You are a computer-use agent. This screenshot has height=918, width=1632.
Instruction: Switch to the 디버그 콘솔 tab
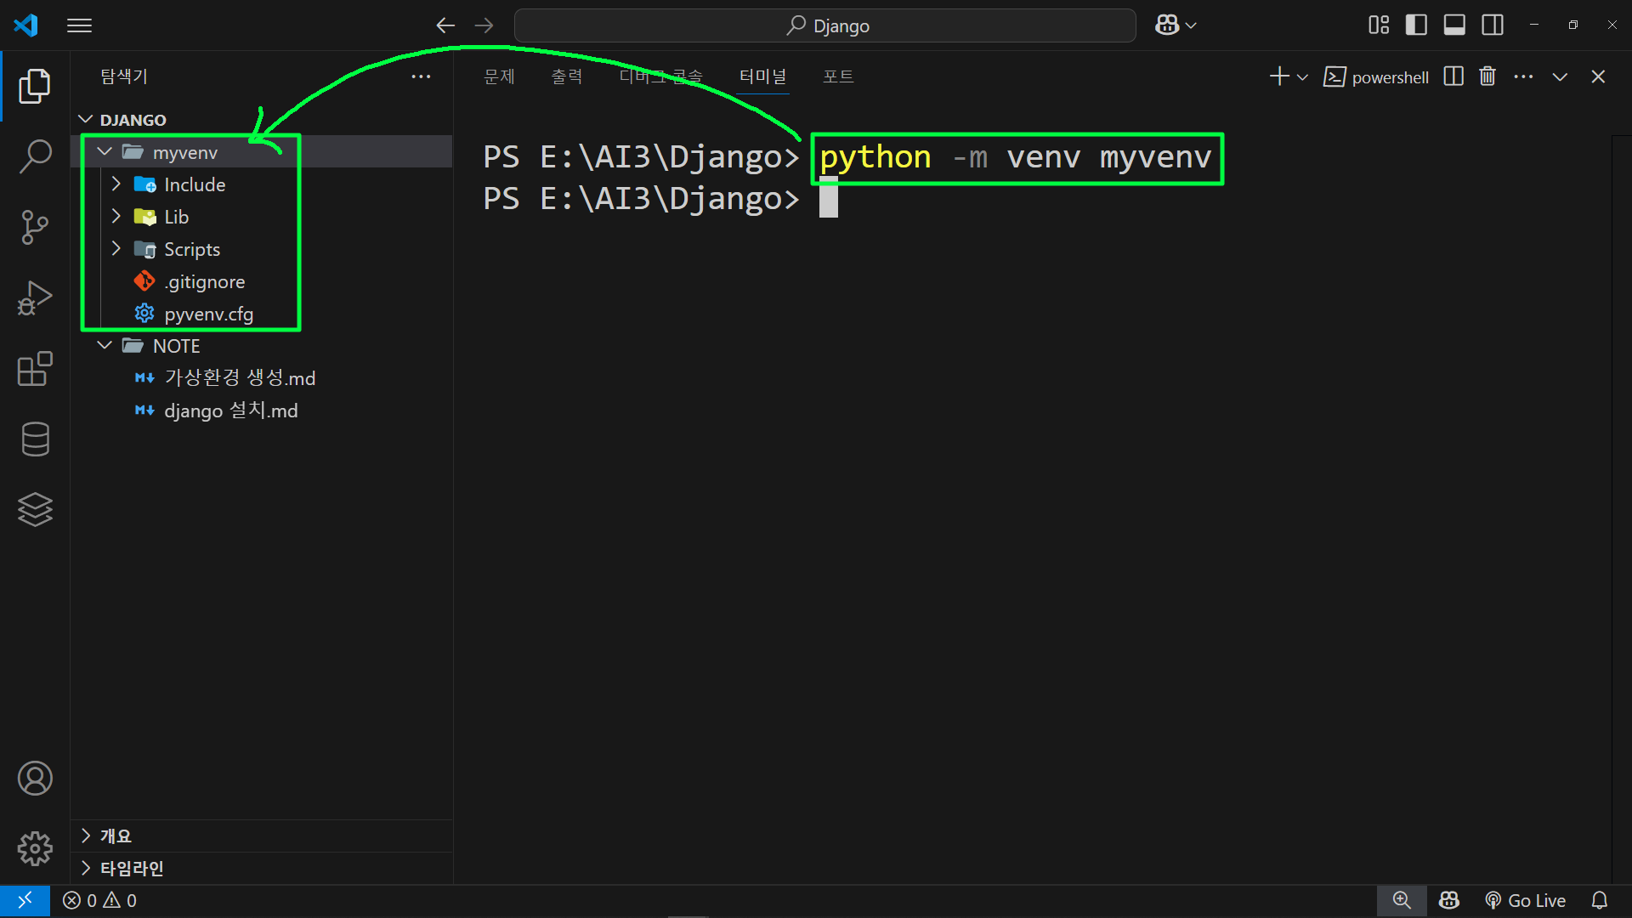(x=660, y=76)
